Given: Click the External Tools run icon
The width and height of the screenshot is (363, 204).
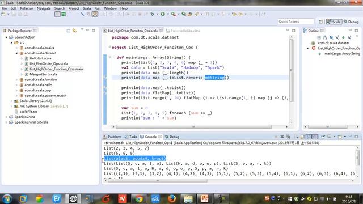Looking at the screenshot, I should coord(173,14).
